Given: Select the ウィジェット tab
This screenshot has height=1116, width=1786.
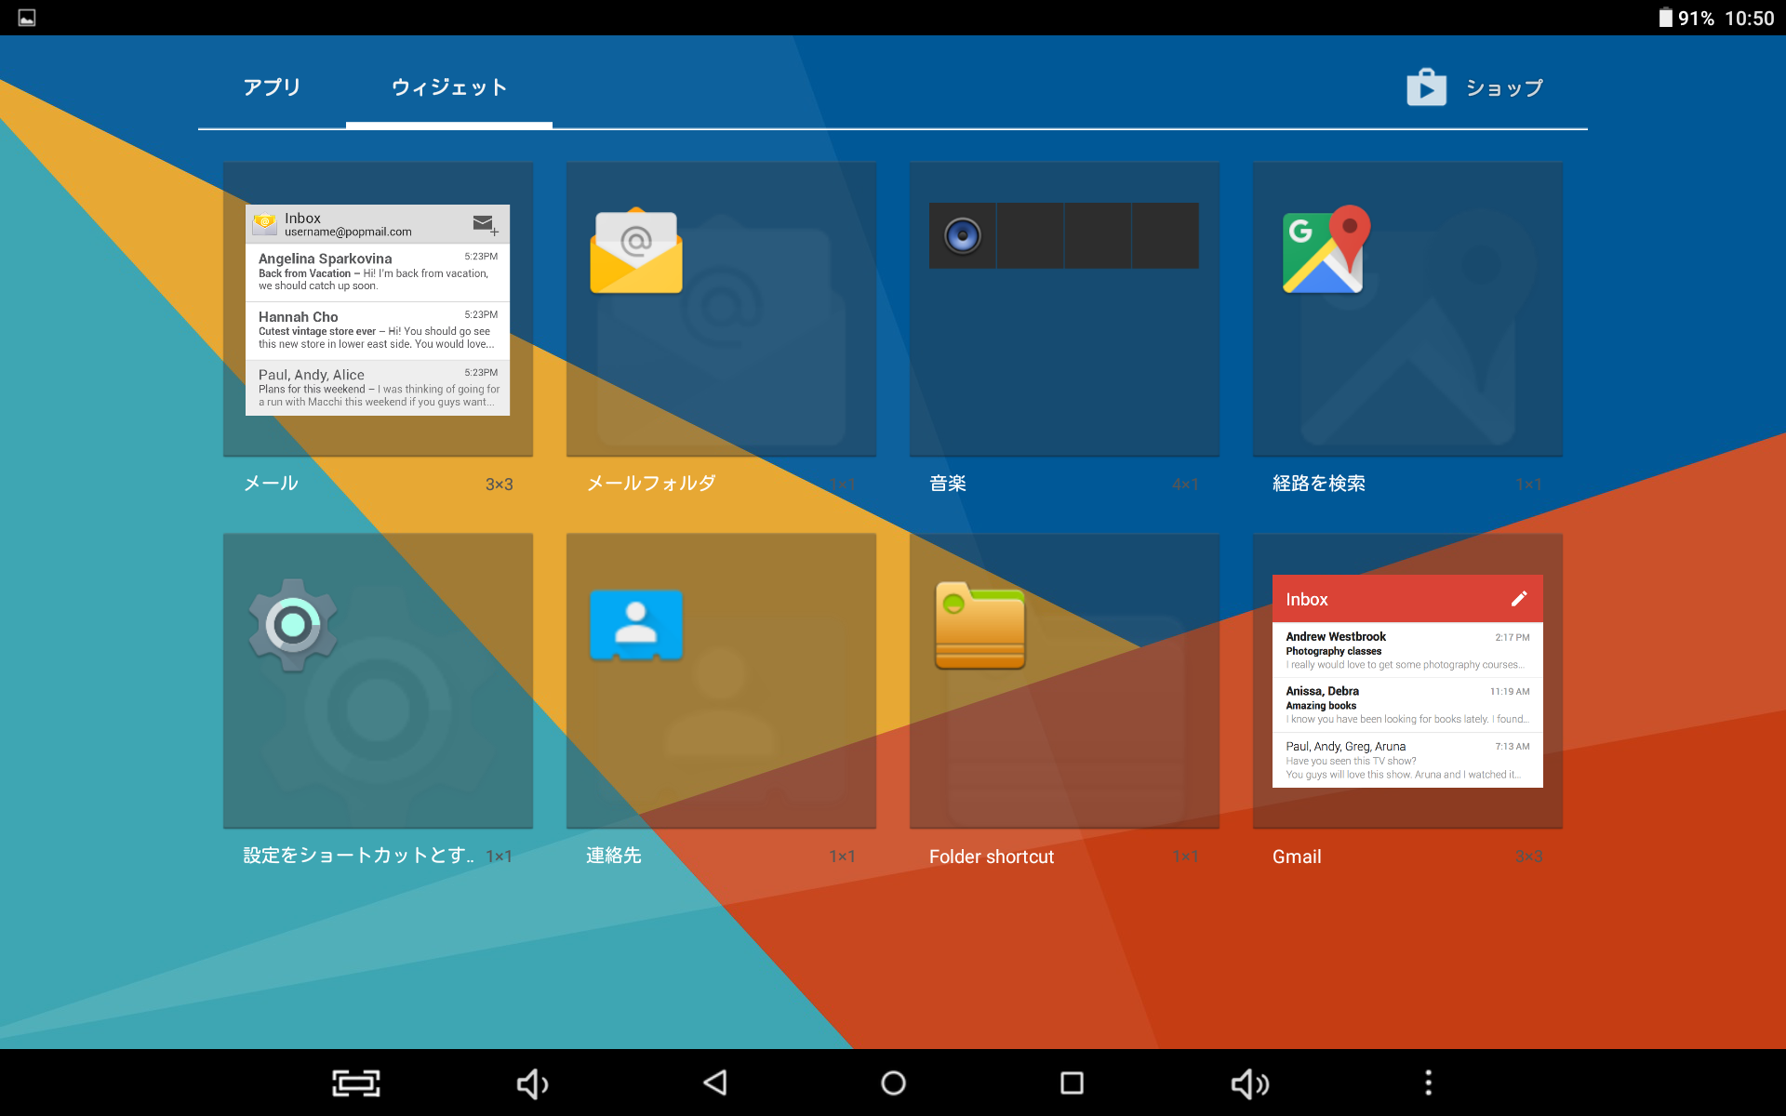Looking at the screenshot, I should click(x=449, y=88).
